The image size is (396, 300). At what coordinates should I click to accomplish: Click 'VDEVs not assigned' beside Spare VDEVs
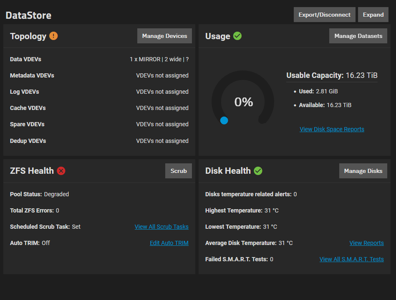click(162, 124)
